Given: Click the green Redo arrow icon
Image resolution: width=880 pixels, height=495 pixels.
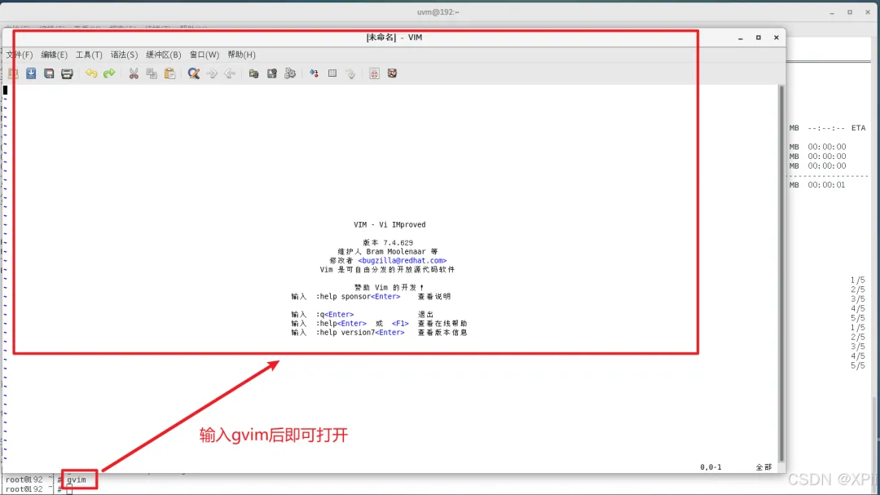Looking at the screenshot, I should point(109,73).
